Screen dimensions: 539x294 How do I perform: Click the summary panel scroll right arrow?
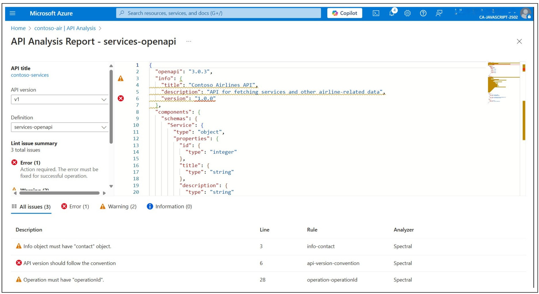(104, 193)
